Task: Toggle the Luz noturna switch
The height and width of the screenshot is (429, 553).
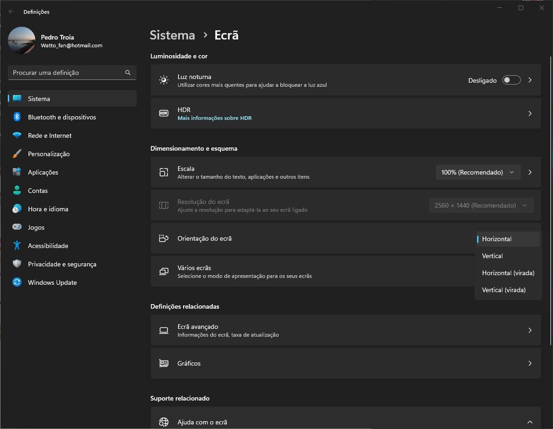Action: click(x=511, y=80)
